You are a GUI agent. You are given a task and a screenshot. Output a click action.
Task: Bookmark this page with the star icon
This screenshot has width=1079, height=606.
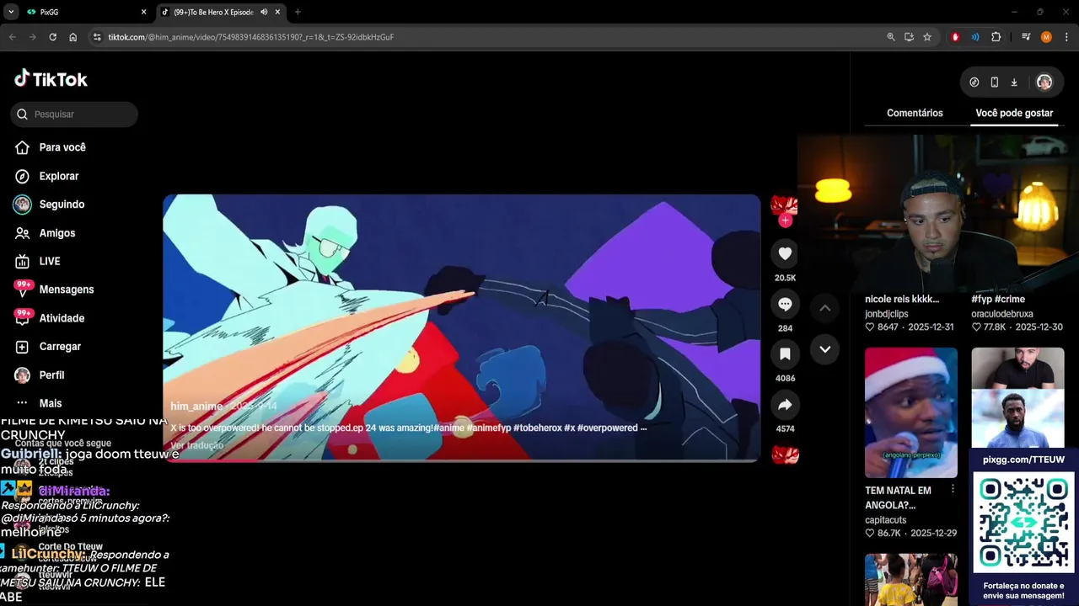tap(927, 37)
